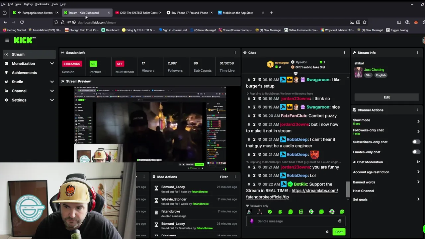The width and height of the screenshot is (425, 239).
Task: Open the Firefox Bookmarks menu
Action: coord(42,4)
